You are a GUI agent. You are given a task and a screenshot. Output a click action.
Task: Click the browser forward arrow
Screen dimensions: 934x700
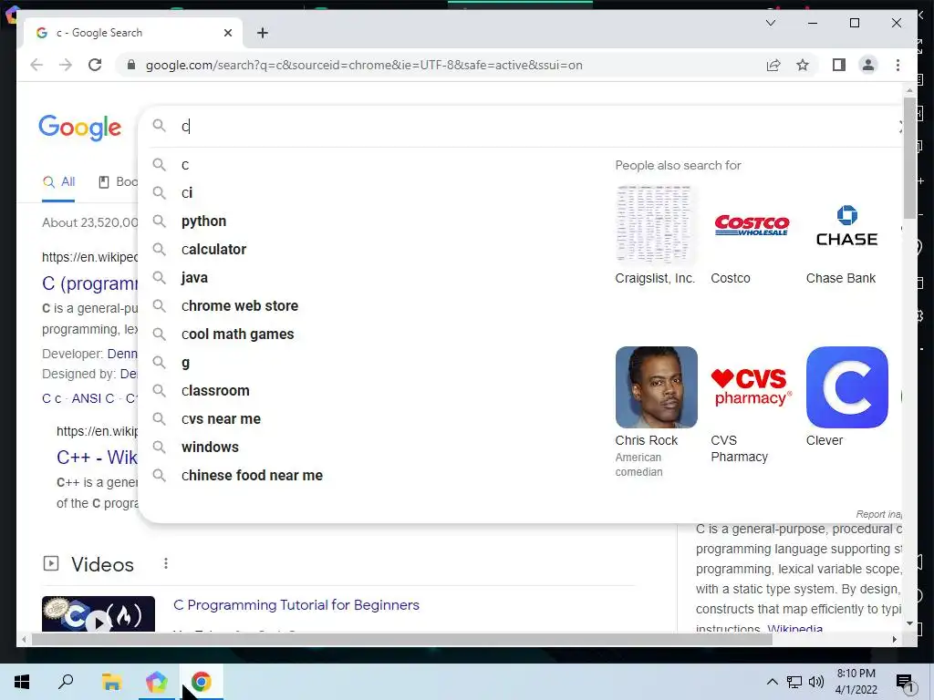point(66,65)
